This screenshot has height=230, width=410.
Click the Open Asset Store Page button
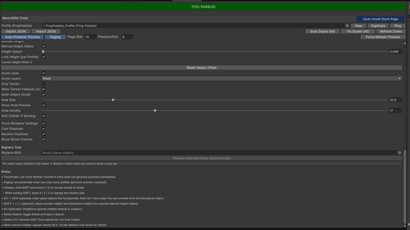pyautogui.click(x=380, y=19)
